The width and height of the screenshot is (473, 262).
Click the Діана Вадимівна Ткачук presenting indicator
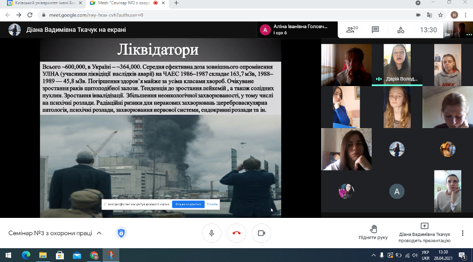pyautogui.click(x=425, y=233)
